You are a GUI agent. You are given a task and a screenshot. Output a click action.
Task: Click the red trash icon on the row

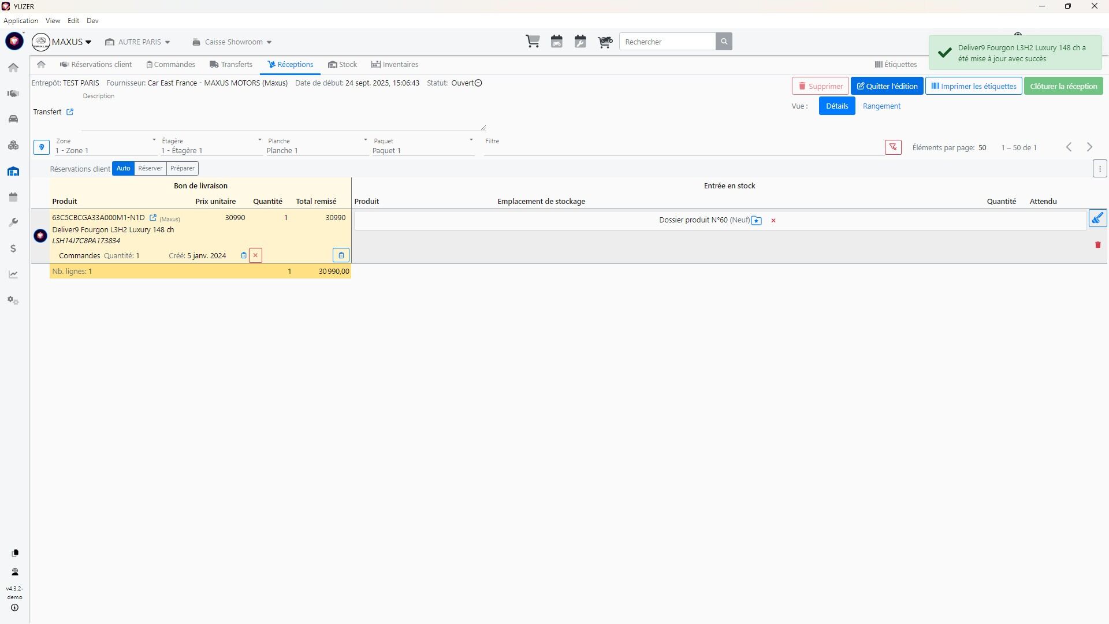coord(1098,245)
